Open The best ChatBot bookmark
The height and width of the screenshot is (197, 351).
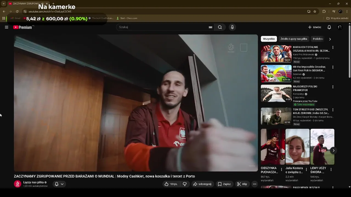pyautogui.click(x=101, y=18)
